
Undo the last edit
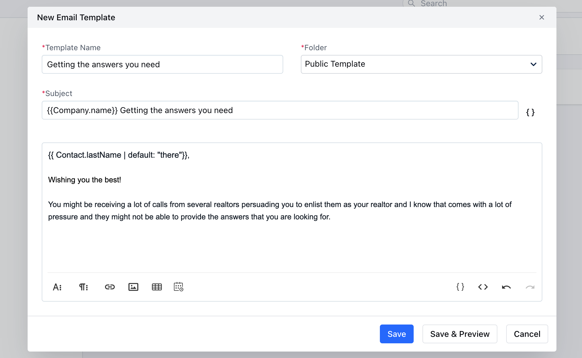click(506, 287)
